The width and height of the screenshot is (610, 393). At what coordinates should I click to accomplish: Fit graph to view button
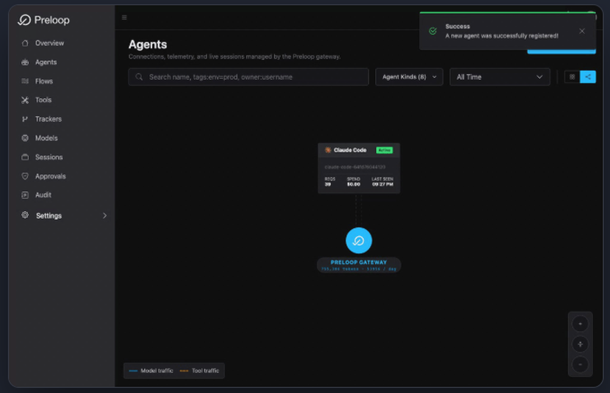(x=580, y=344)
